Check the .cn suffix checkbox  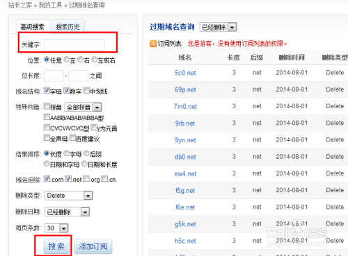click(x=104, y=179)
